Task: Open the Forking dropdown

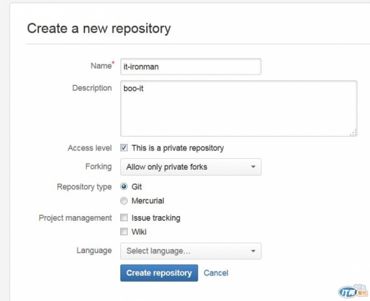Action: tap(191, 167)
